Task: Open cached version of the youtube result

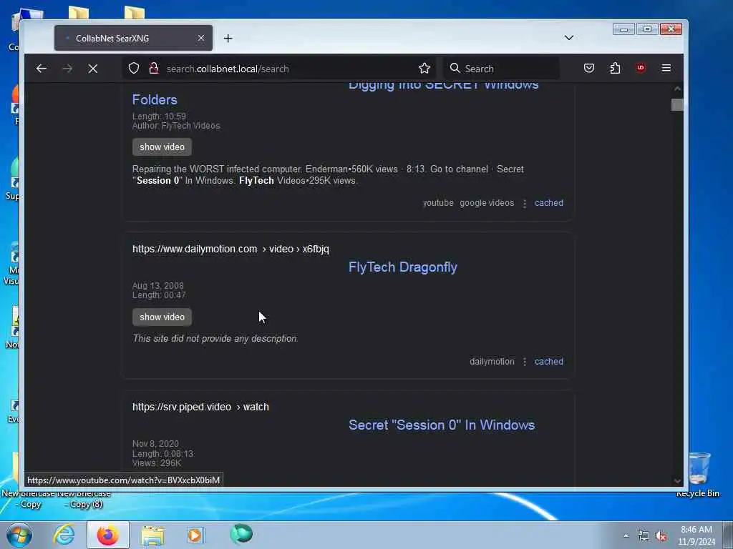Action: 549,202
